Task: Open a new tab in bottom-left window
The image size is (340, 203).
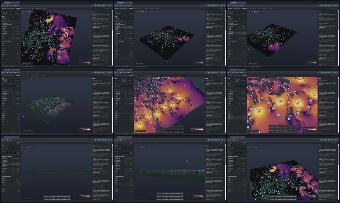Action: click(x=20, y=137)
